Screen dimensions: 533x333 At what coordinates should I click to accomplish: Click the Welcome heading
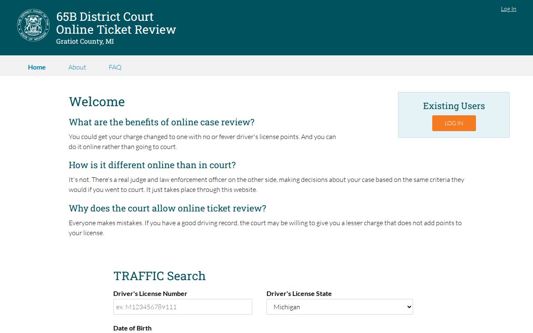97,102
